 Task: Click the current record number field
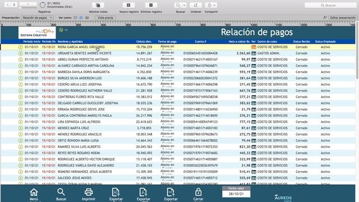point(27,4)
